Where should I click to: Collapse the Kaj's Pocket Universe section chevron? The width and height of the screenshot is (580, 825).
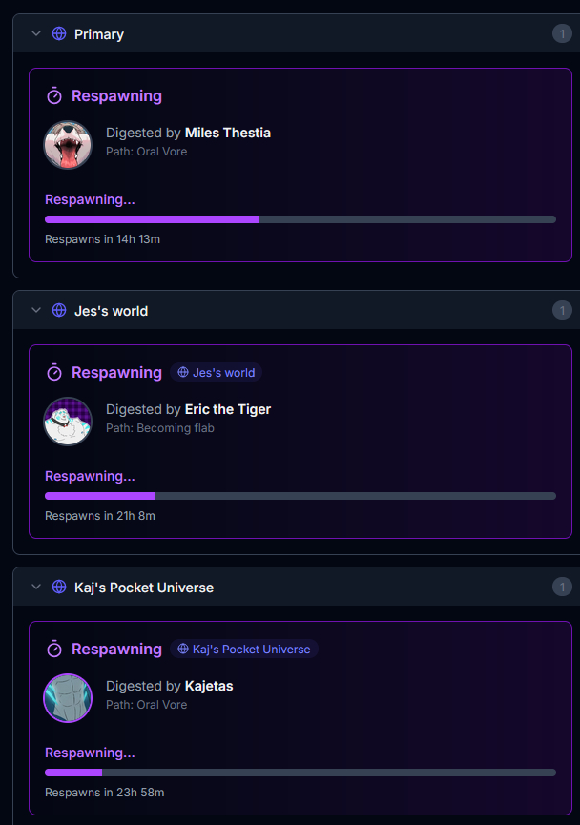pos(36,588)
